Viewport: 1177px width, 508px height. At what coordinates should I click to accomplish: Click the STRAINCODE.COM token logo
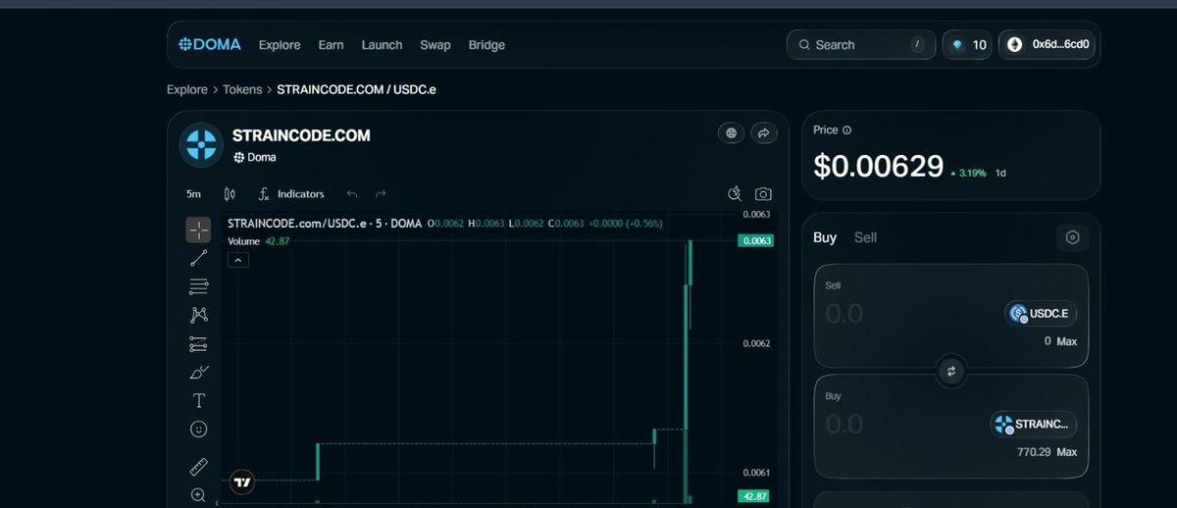201,145
